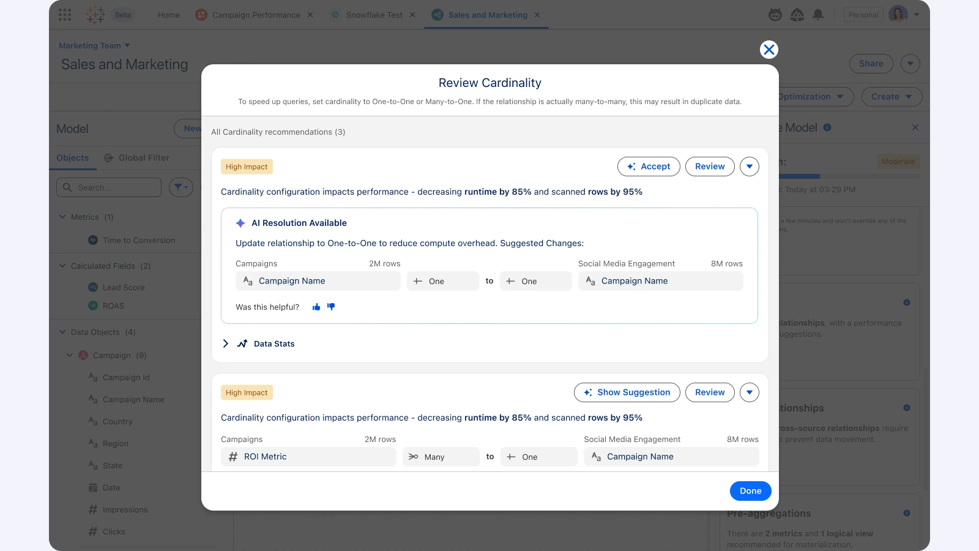This screenshot has height=551, width=979.
Task: Click the Impressions number field icon
Action: point(93,509)
